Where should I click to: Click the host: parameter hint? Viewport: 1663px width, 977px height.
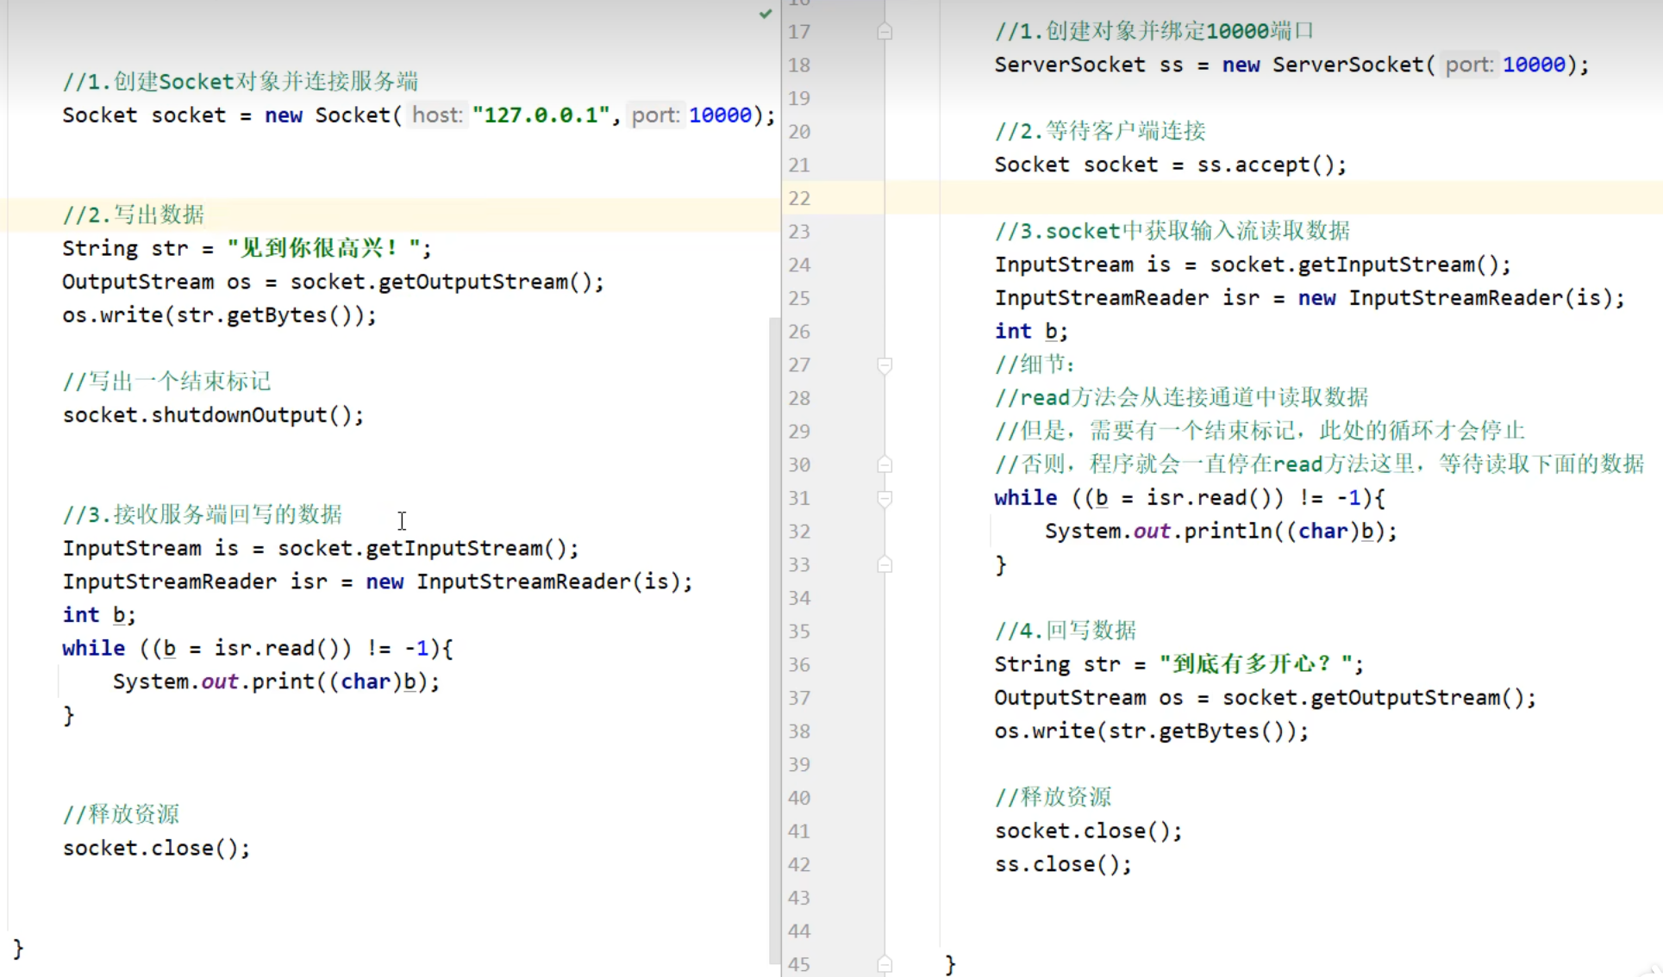[437, 115]
